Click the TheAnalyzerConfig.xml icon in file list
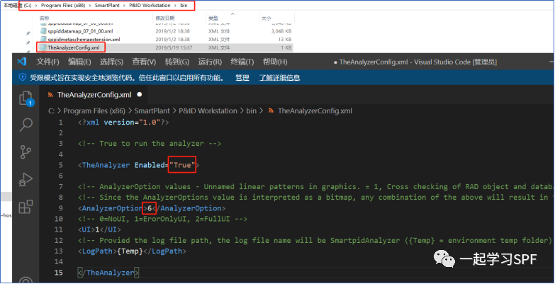The width and height of the screenshot is (555, 284). click(43, 47)
